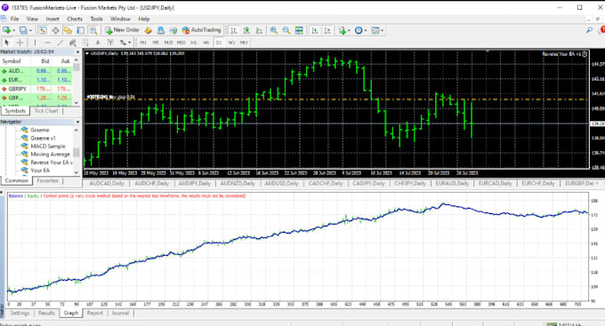Select the Crosshair tool

(20, 43)
